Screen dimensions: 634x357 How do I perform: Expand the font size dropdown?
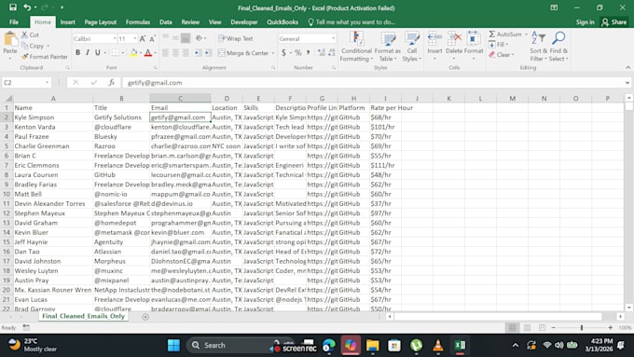134,38
